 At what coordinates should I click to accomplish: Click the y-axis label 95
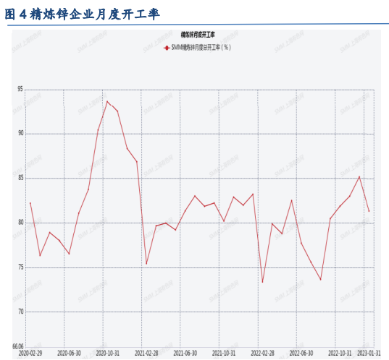click(20, 89)
